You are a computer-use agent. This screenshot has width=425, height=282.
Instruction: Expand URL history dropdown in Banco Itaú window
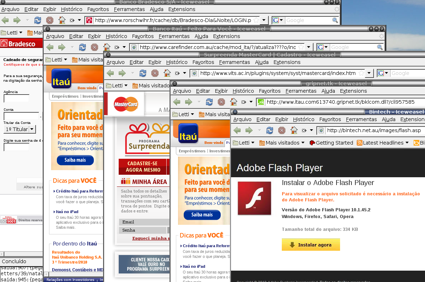(x=308, y=47)
